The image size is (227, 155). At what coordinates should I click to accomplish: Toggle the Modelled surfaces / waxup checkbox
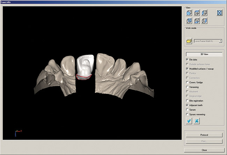pos(188,69)
